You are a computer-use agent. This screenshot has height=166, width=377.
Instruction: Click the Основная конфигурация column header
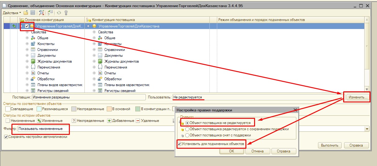pos(51,20)
